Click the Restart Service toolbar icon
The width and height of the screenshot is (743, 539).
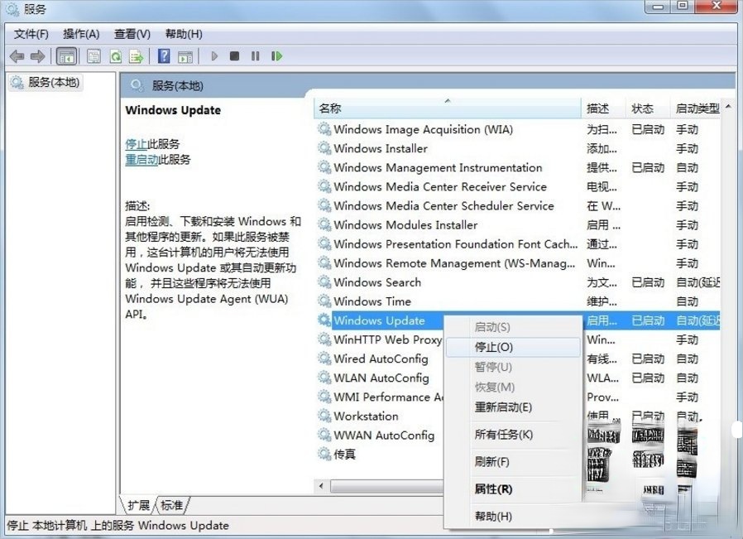pyautogui.click(x=276, y=55)
